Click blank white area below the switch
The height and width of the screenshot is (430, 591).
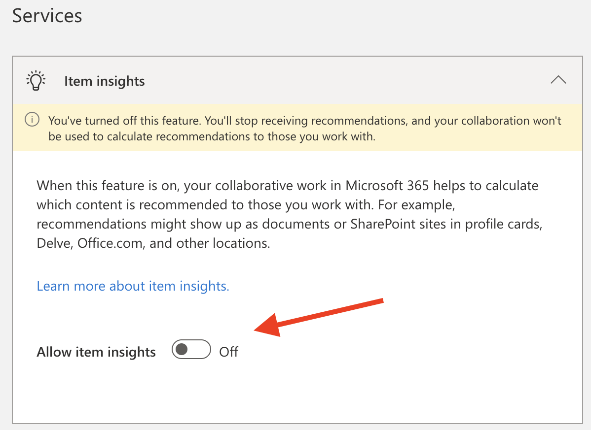[296, 394]
